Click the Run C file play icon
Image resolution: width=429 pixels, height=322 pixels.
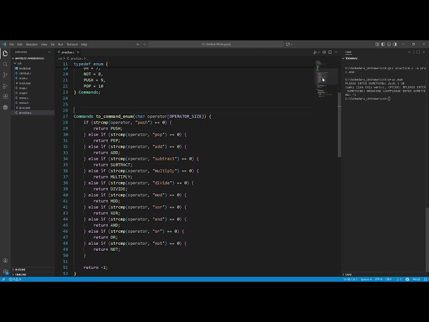click(315, 52)
